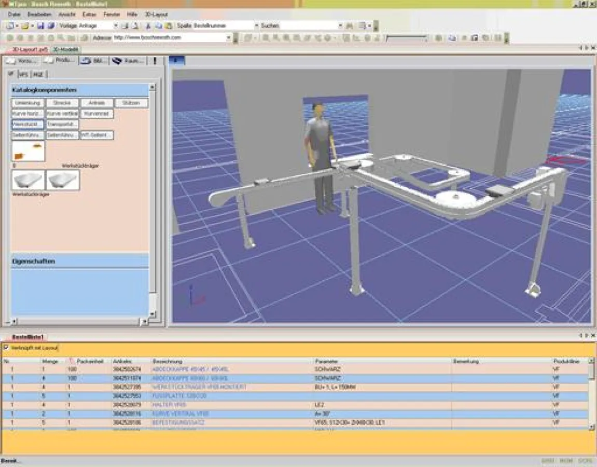The height and width of the screenshot is (467, 597).
Task: Choose the Antriebe component button
Action: [x=98, y=103]
